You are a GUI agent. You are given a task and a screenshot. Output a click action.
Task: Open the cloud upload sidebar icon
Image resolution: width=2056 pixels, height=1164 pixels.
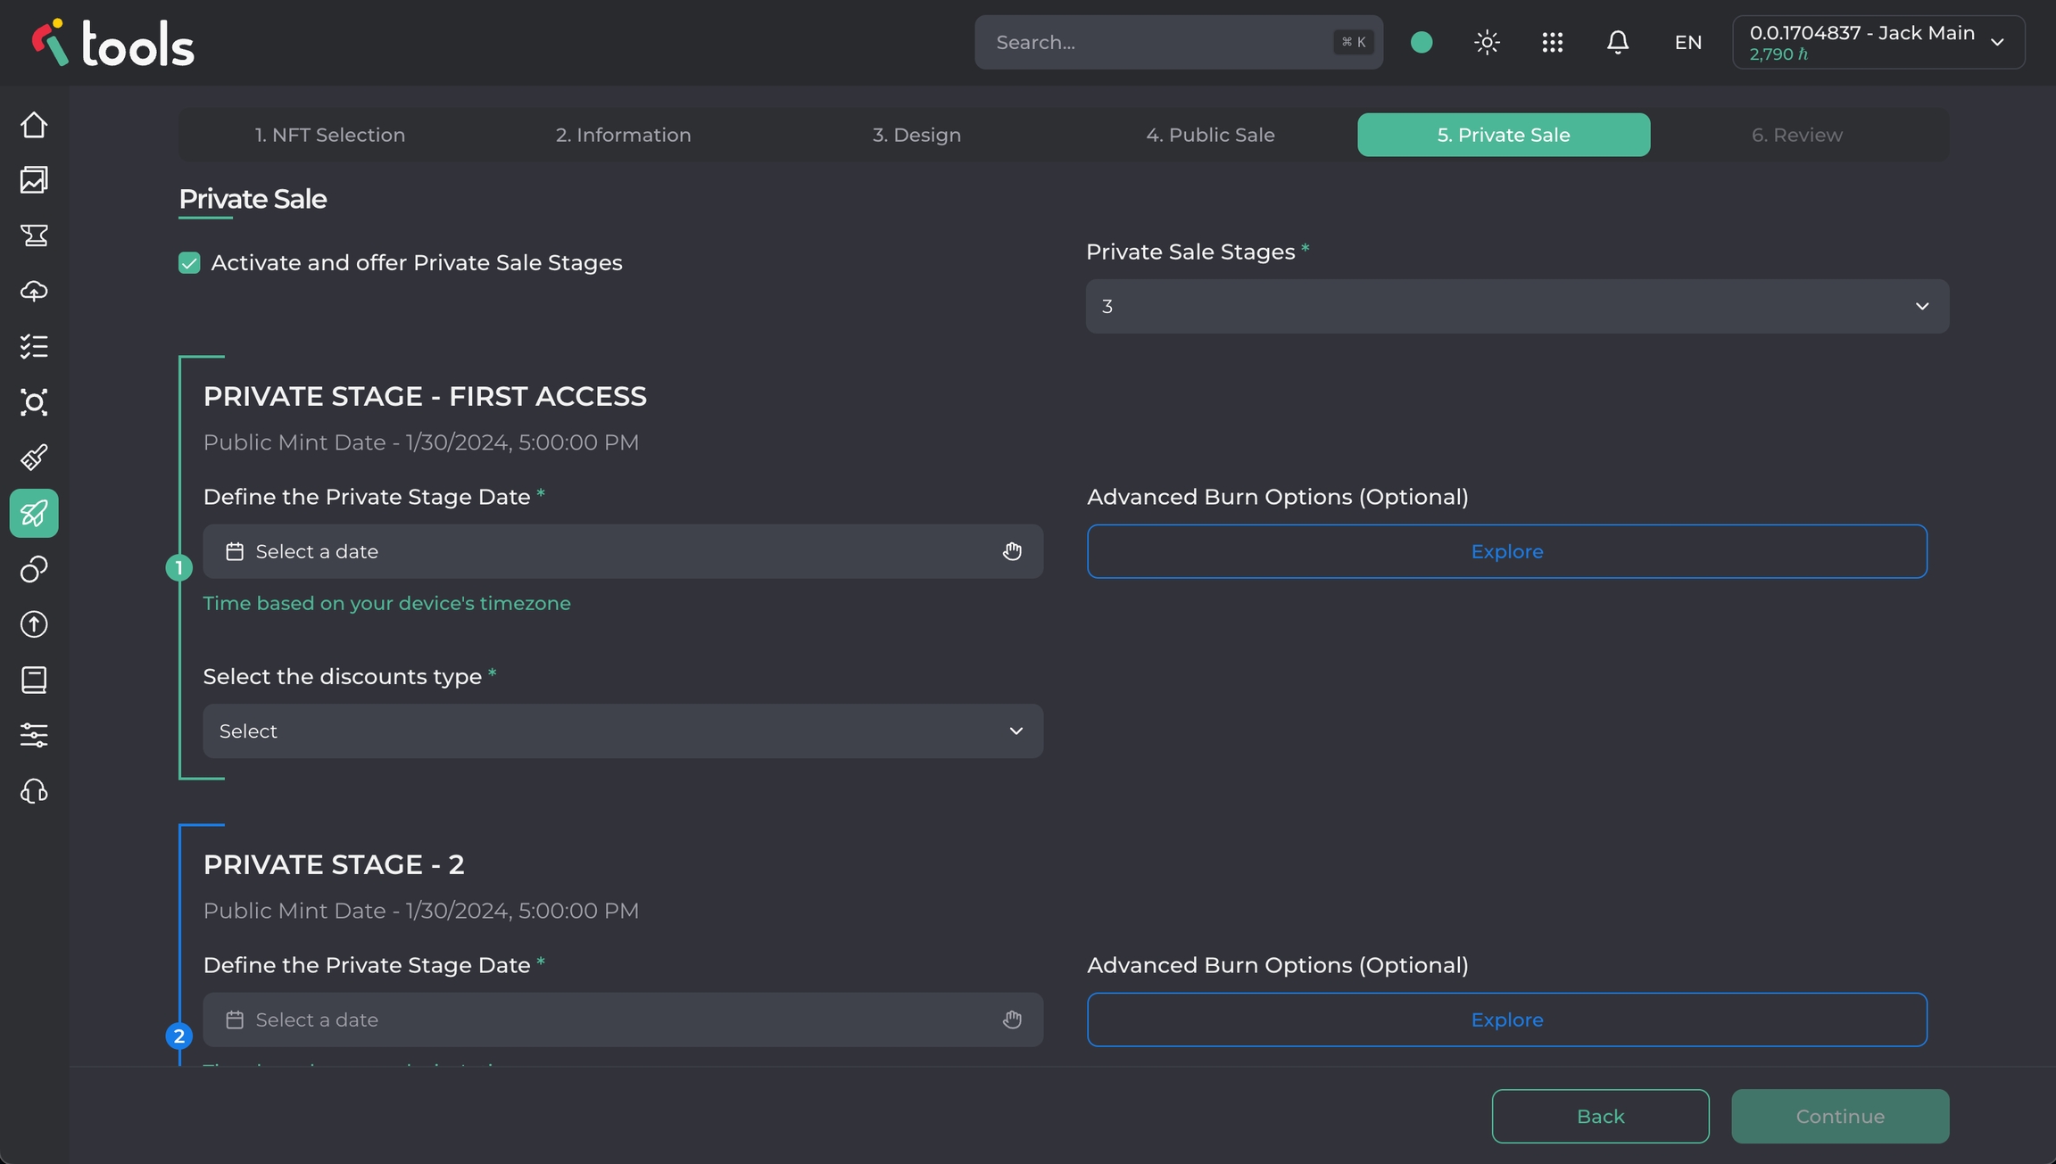point(34,291)
